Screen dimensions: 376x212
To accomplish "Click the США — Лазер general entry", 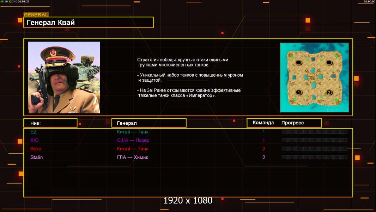I will (x=133, y=140).
